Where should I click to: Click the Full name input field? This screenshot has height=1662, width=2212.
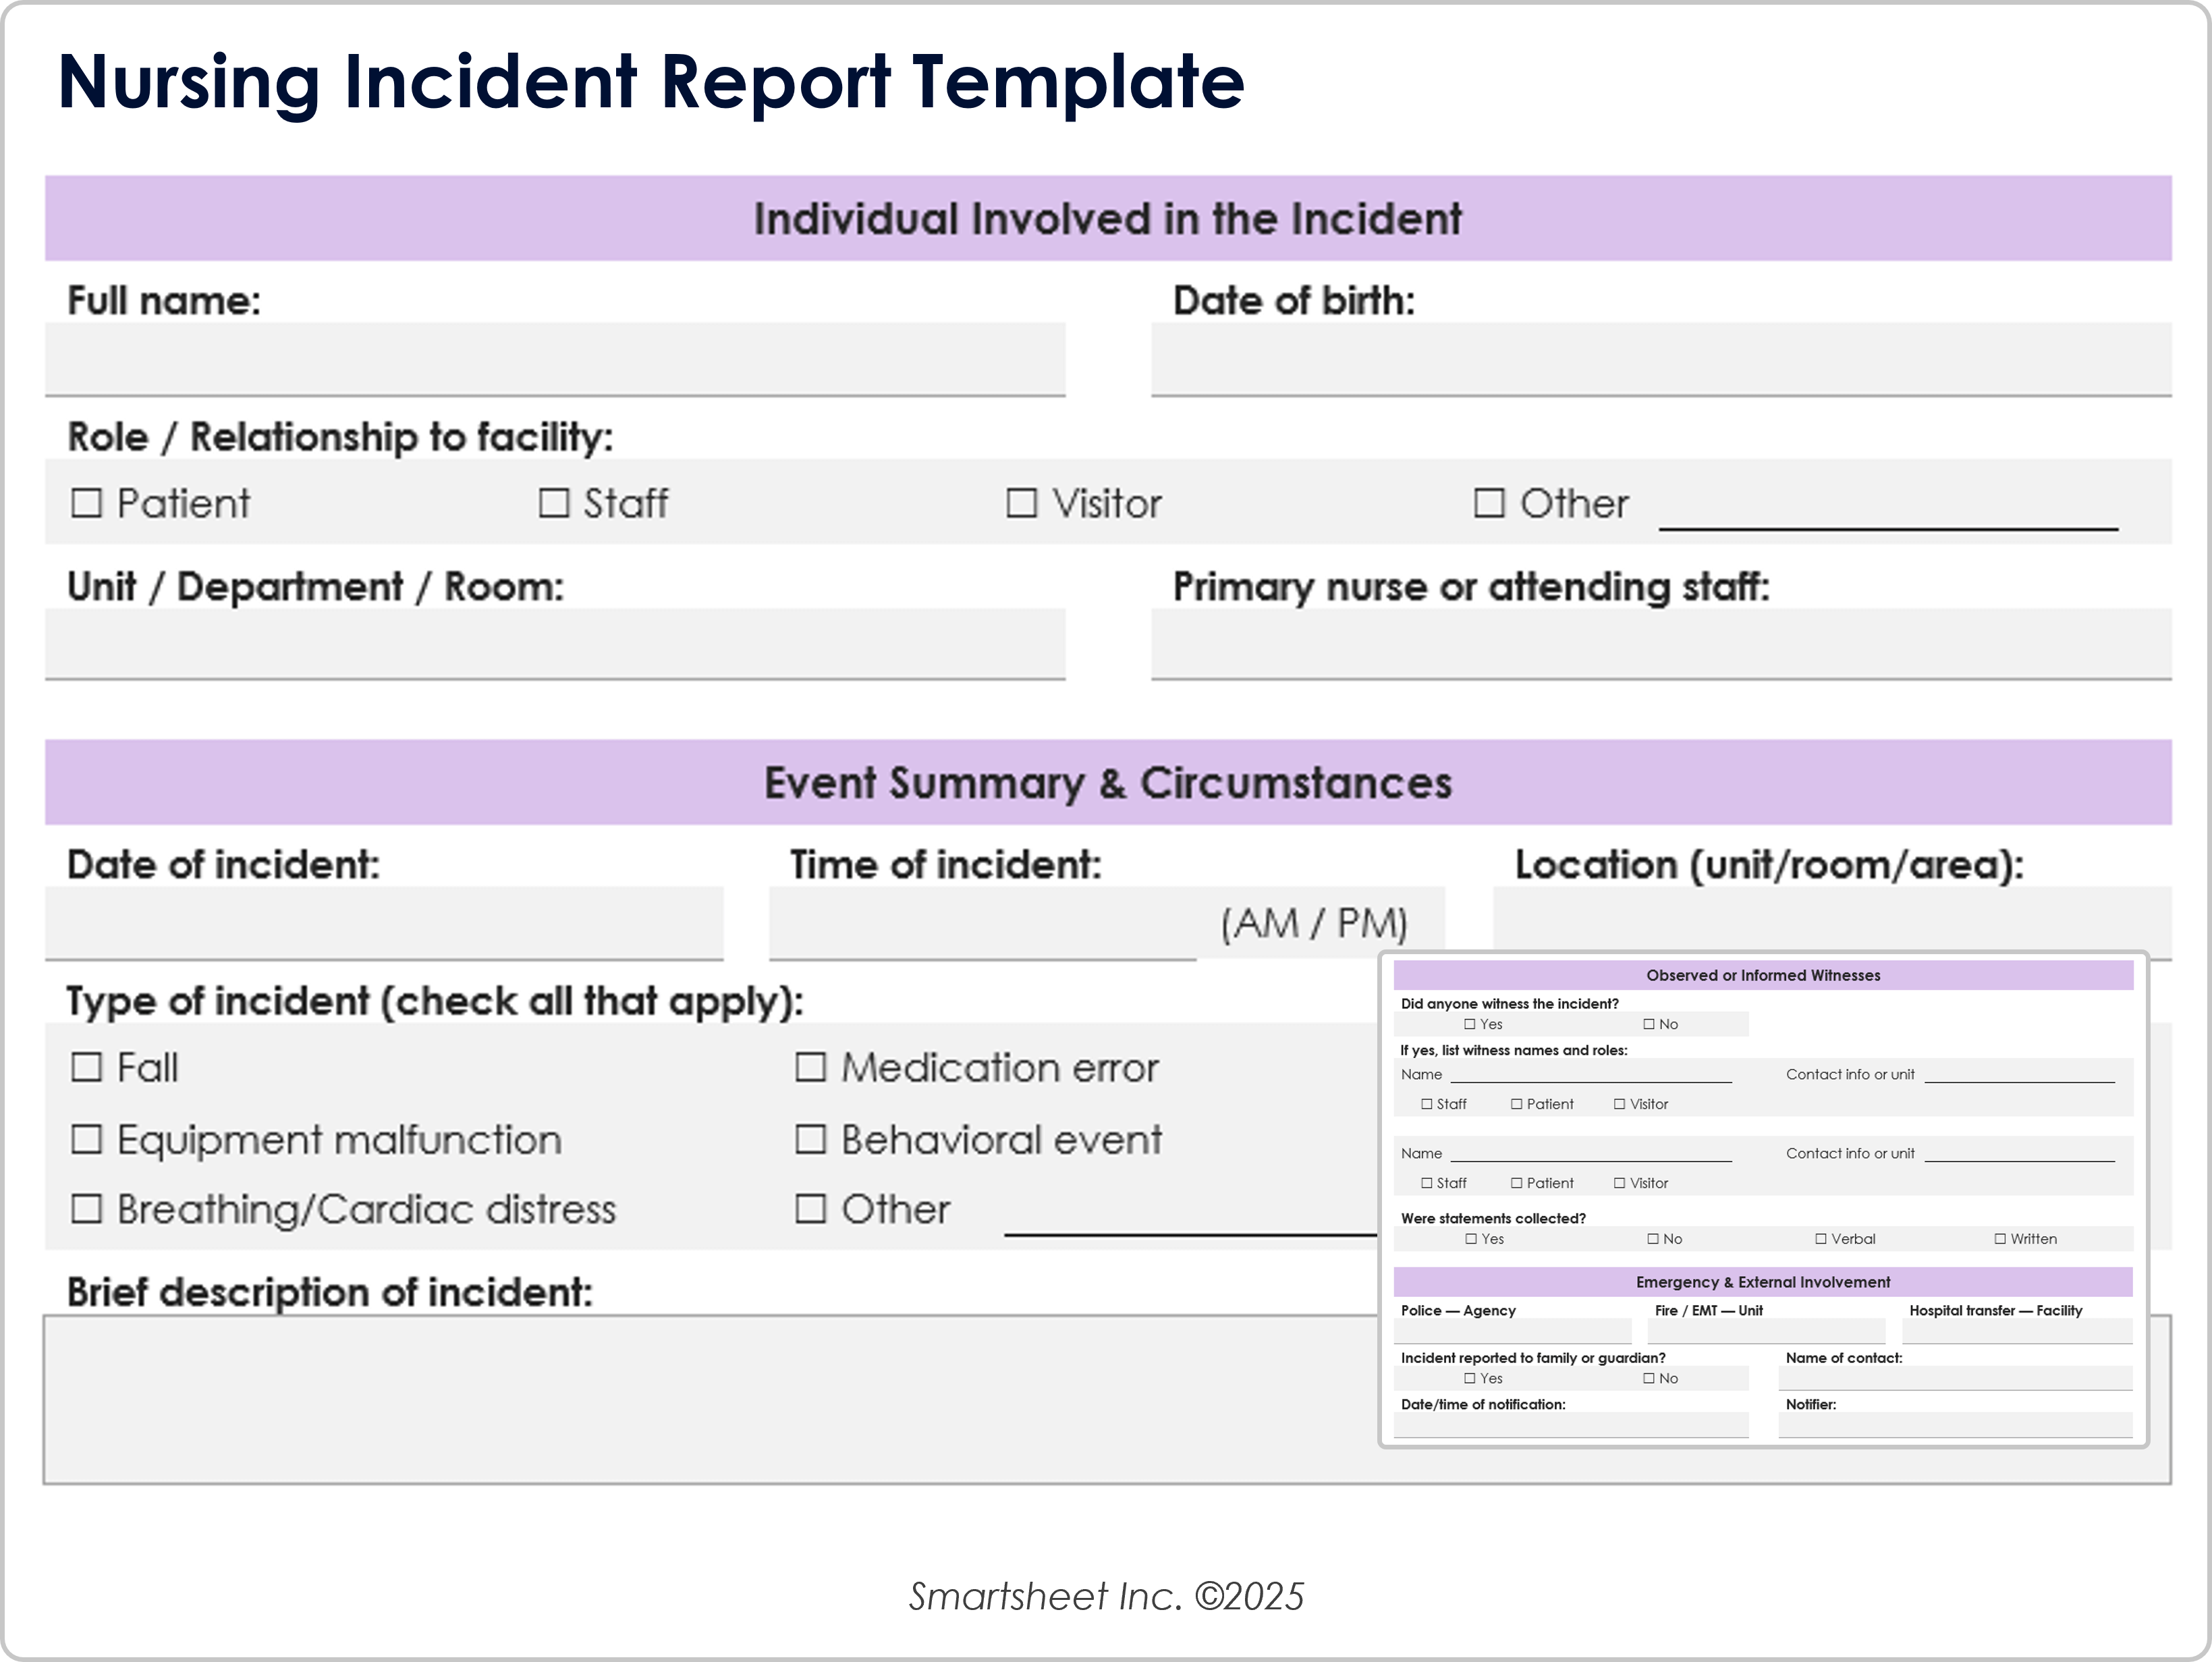pyautogui.click(x=555, y=358)
